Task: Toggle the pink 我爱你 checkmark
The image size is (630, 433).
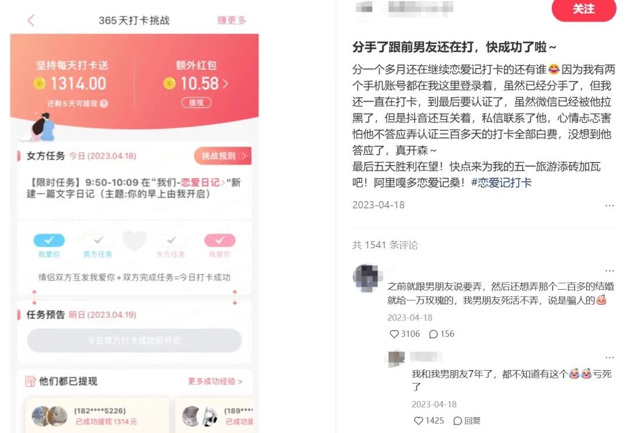Action: (x=220, y=240)
